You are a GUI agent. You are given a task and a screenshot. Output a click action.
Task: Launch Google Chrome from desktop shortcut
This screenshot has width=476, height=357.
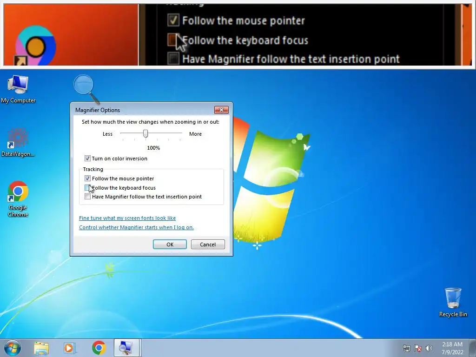click(x=18, y=199)
